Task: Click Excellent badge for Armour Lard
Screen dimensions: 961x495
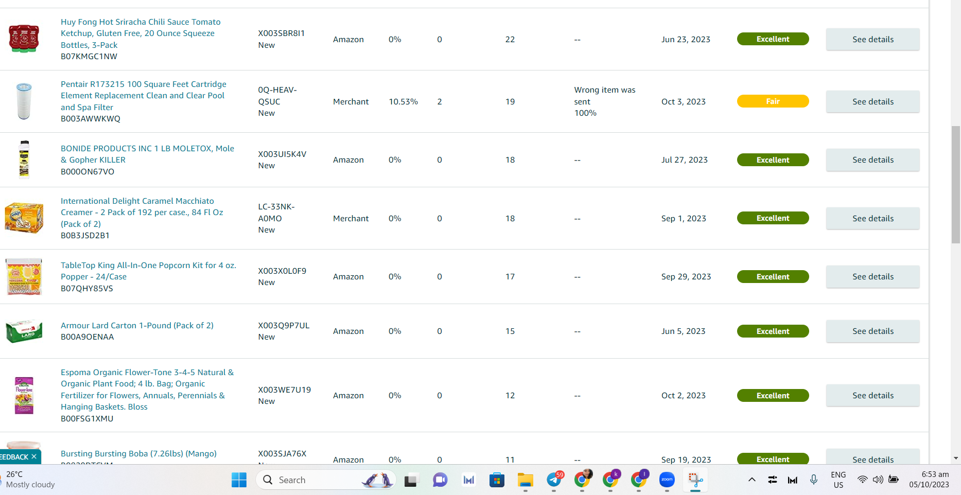Action: pos(773,331)
